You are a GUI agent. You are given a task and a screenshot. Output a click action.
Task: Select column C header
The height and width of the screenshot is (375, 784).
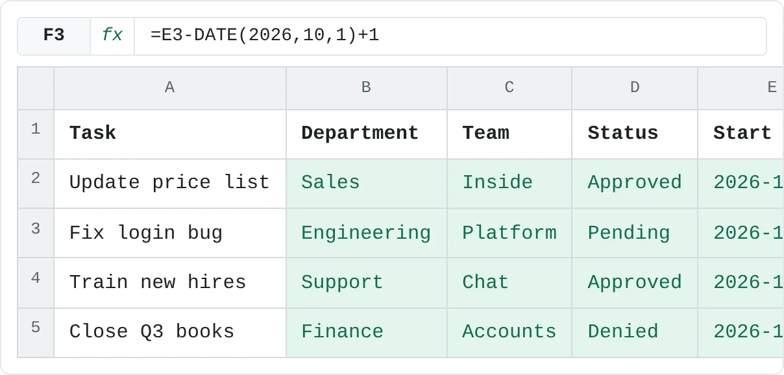point(509,88)
